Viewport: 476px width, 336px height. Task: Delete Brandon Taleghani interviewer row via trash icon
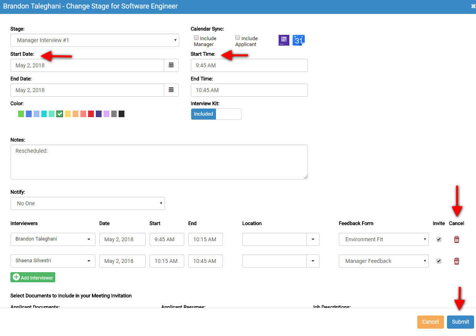[x=457, y=239]
